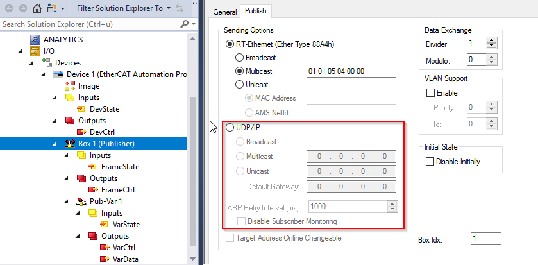Open the Switch Views icon in toolbar
The image size is (538, 265).
pos(53,8)
